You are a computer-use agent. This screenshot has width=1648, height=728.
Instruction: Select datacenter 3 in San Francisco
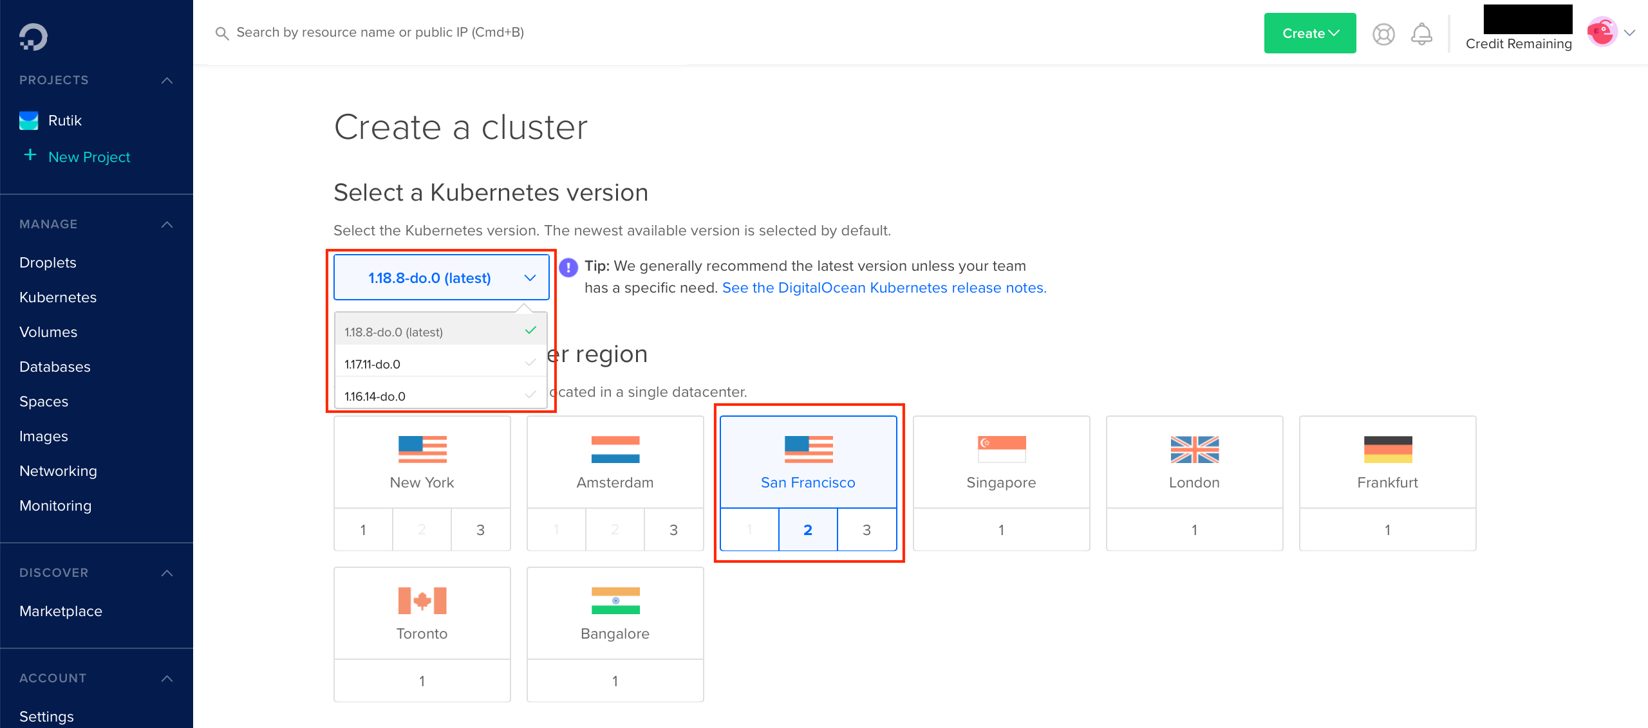coord(866,529)
